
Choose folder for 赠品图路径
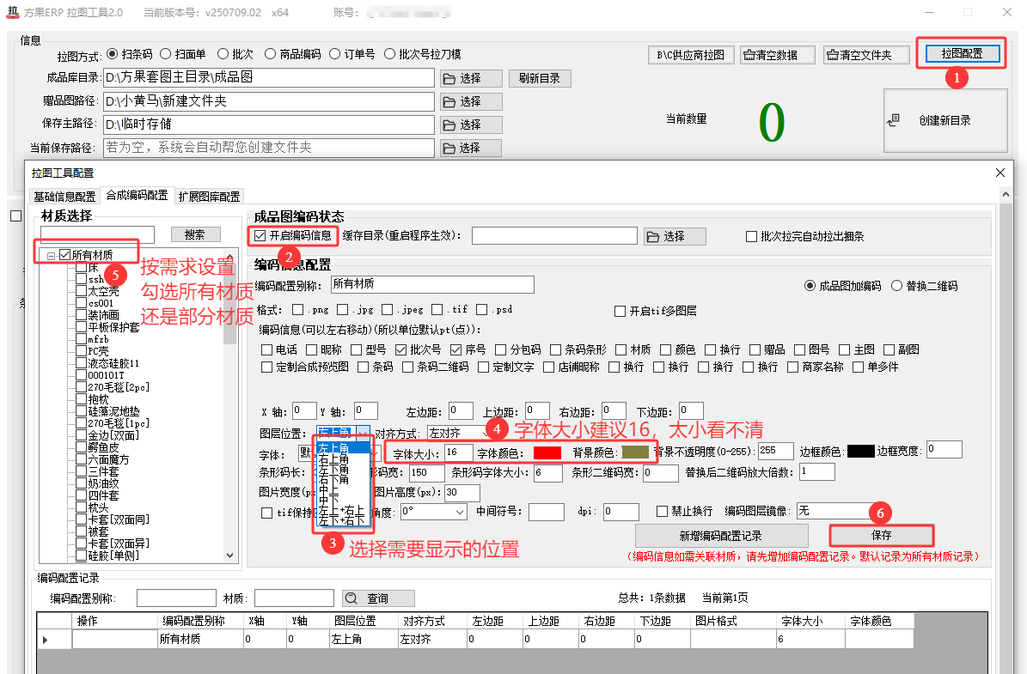(471, 102)
